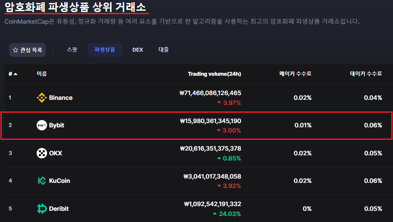Click the Bybit logo icon
Viewport: 393px width, 222px height.
pos(41,125)
